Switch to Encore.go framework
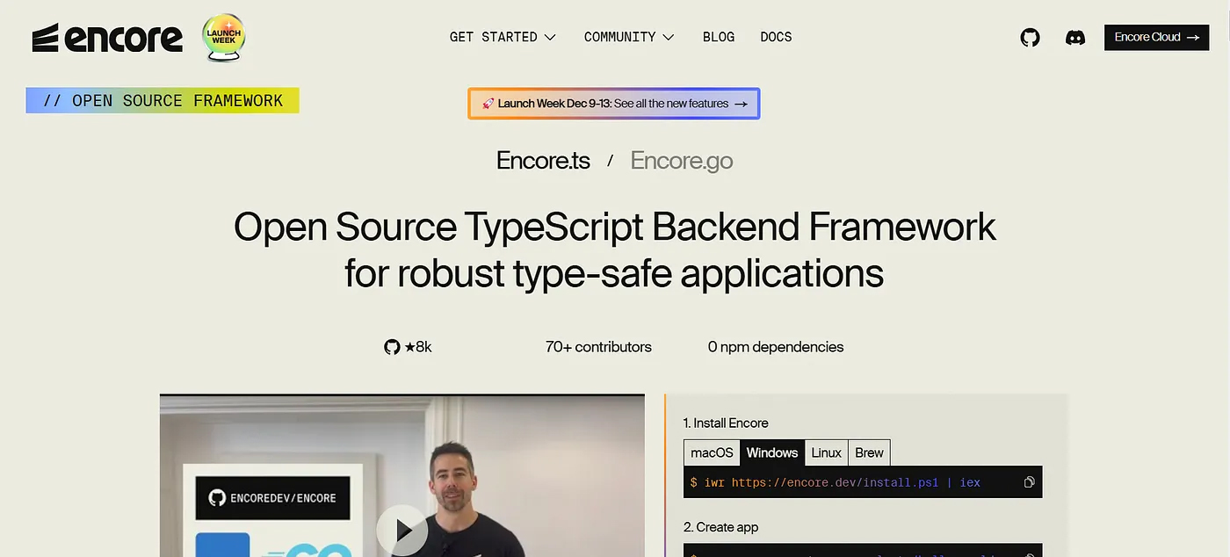The image size is (1230, 557). pos(682,161)
